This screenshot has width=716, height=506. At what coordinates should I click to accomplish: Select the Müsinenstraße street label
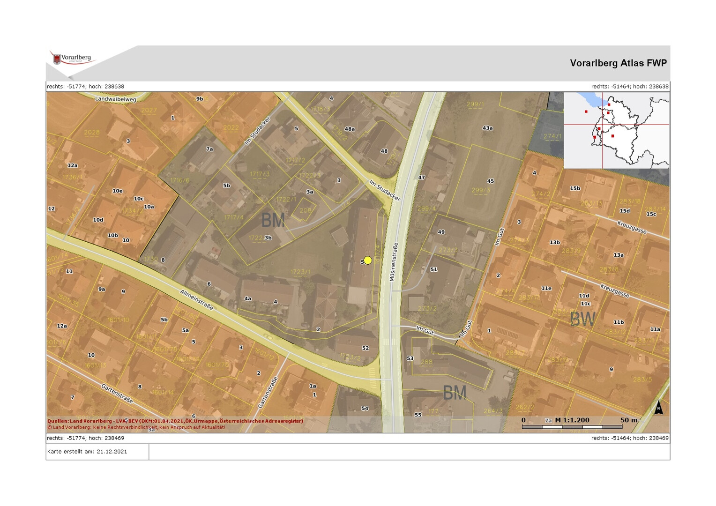click(x=394, y=262)
